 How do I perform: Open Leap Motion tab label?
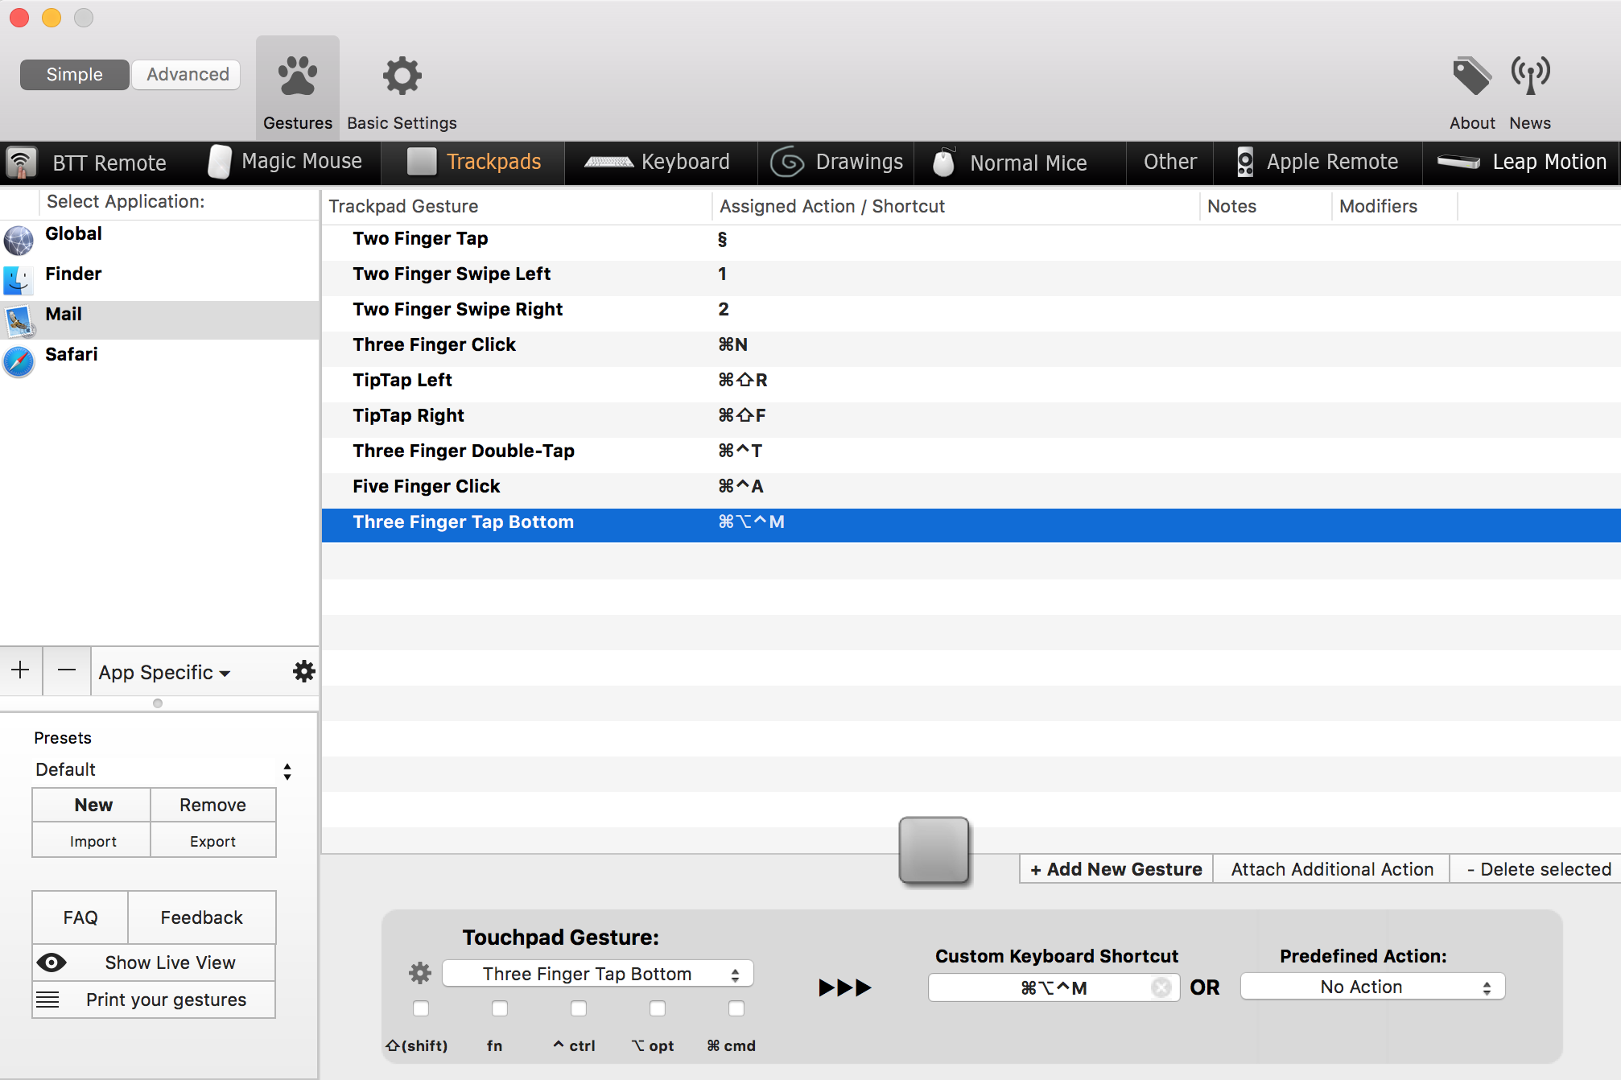[1549, 162]
